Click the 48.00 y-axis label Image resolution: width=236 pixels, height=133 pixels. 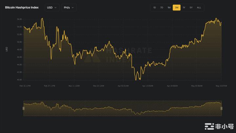(19, 49)
